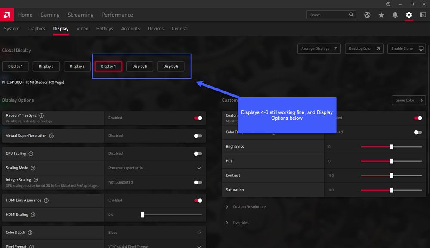Click the AMD logo icon
Image resolution: width=430 pixels, height=248 pixels.
point(7,15)
